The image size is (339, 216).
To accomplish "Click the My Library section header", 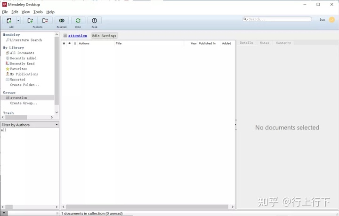I will [x=14, y=48].
